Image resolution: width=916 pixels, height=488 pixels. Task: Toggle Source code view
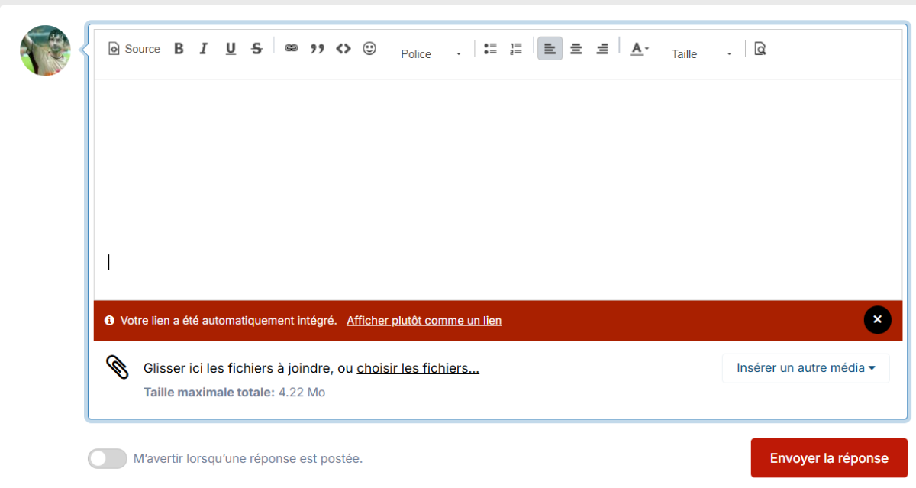click(x=134, y=49)
